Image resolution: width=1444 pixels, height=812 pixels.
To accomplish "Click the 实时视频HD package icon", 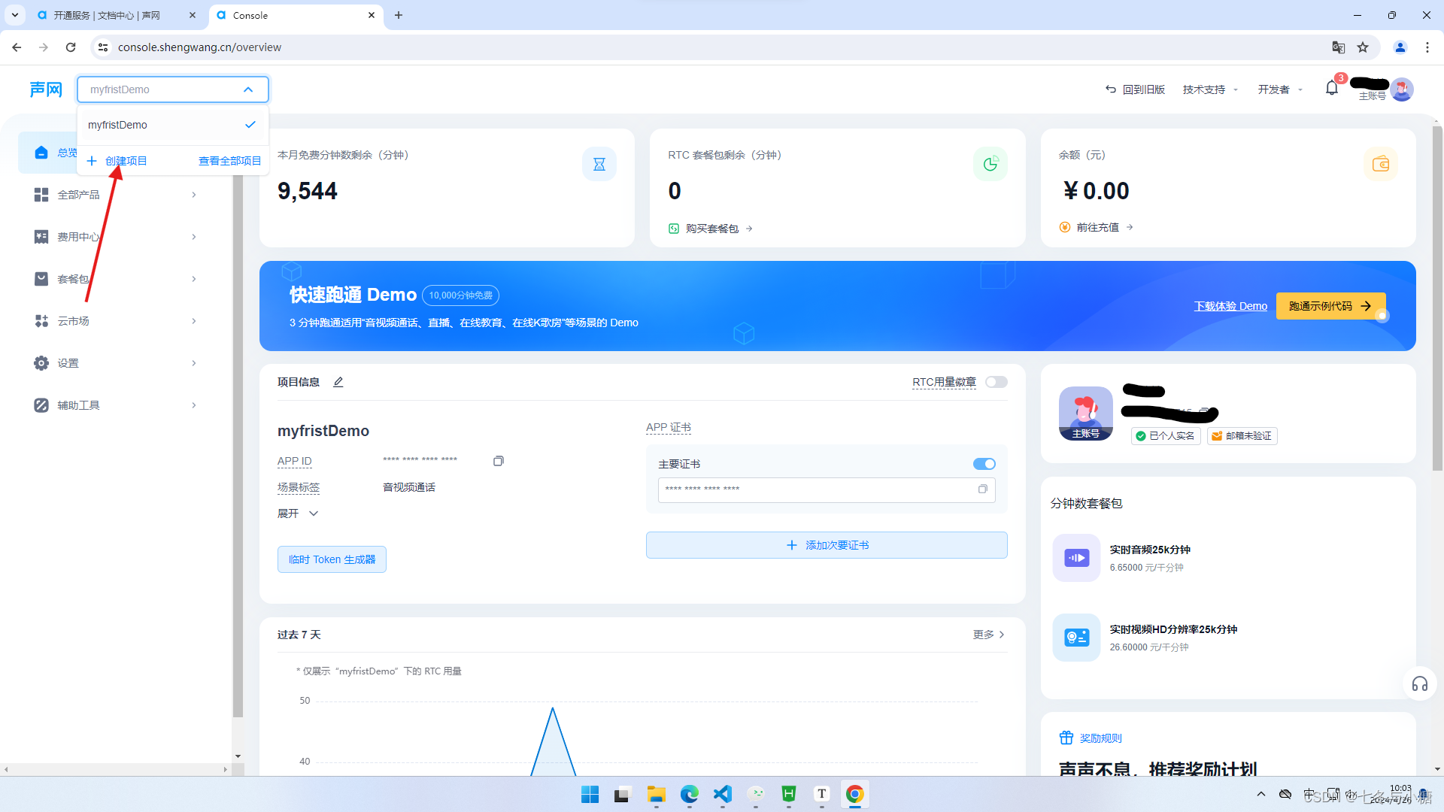I will 1076,638.
